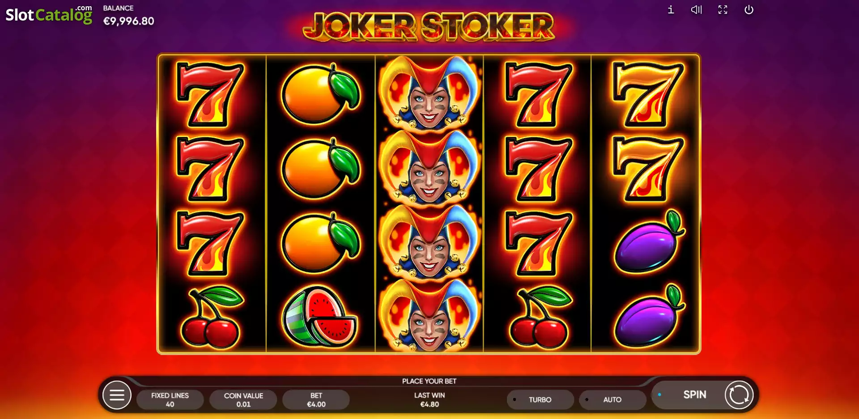Open the Coin Value selector
859x419 pixels.
tap(243, 399)
